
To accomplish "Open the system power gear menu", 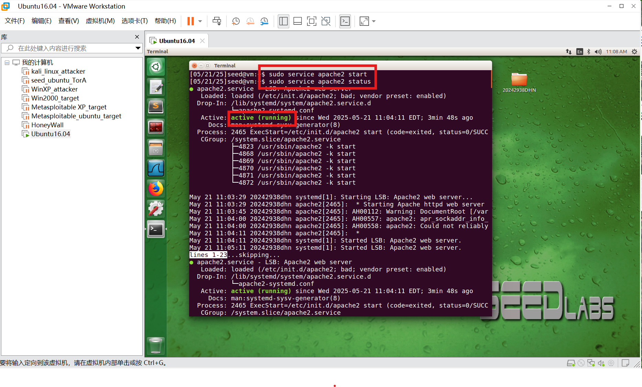I will click(x=634, y=52).
